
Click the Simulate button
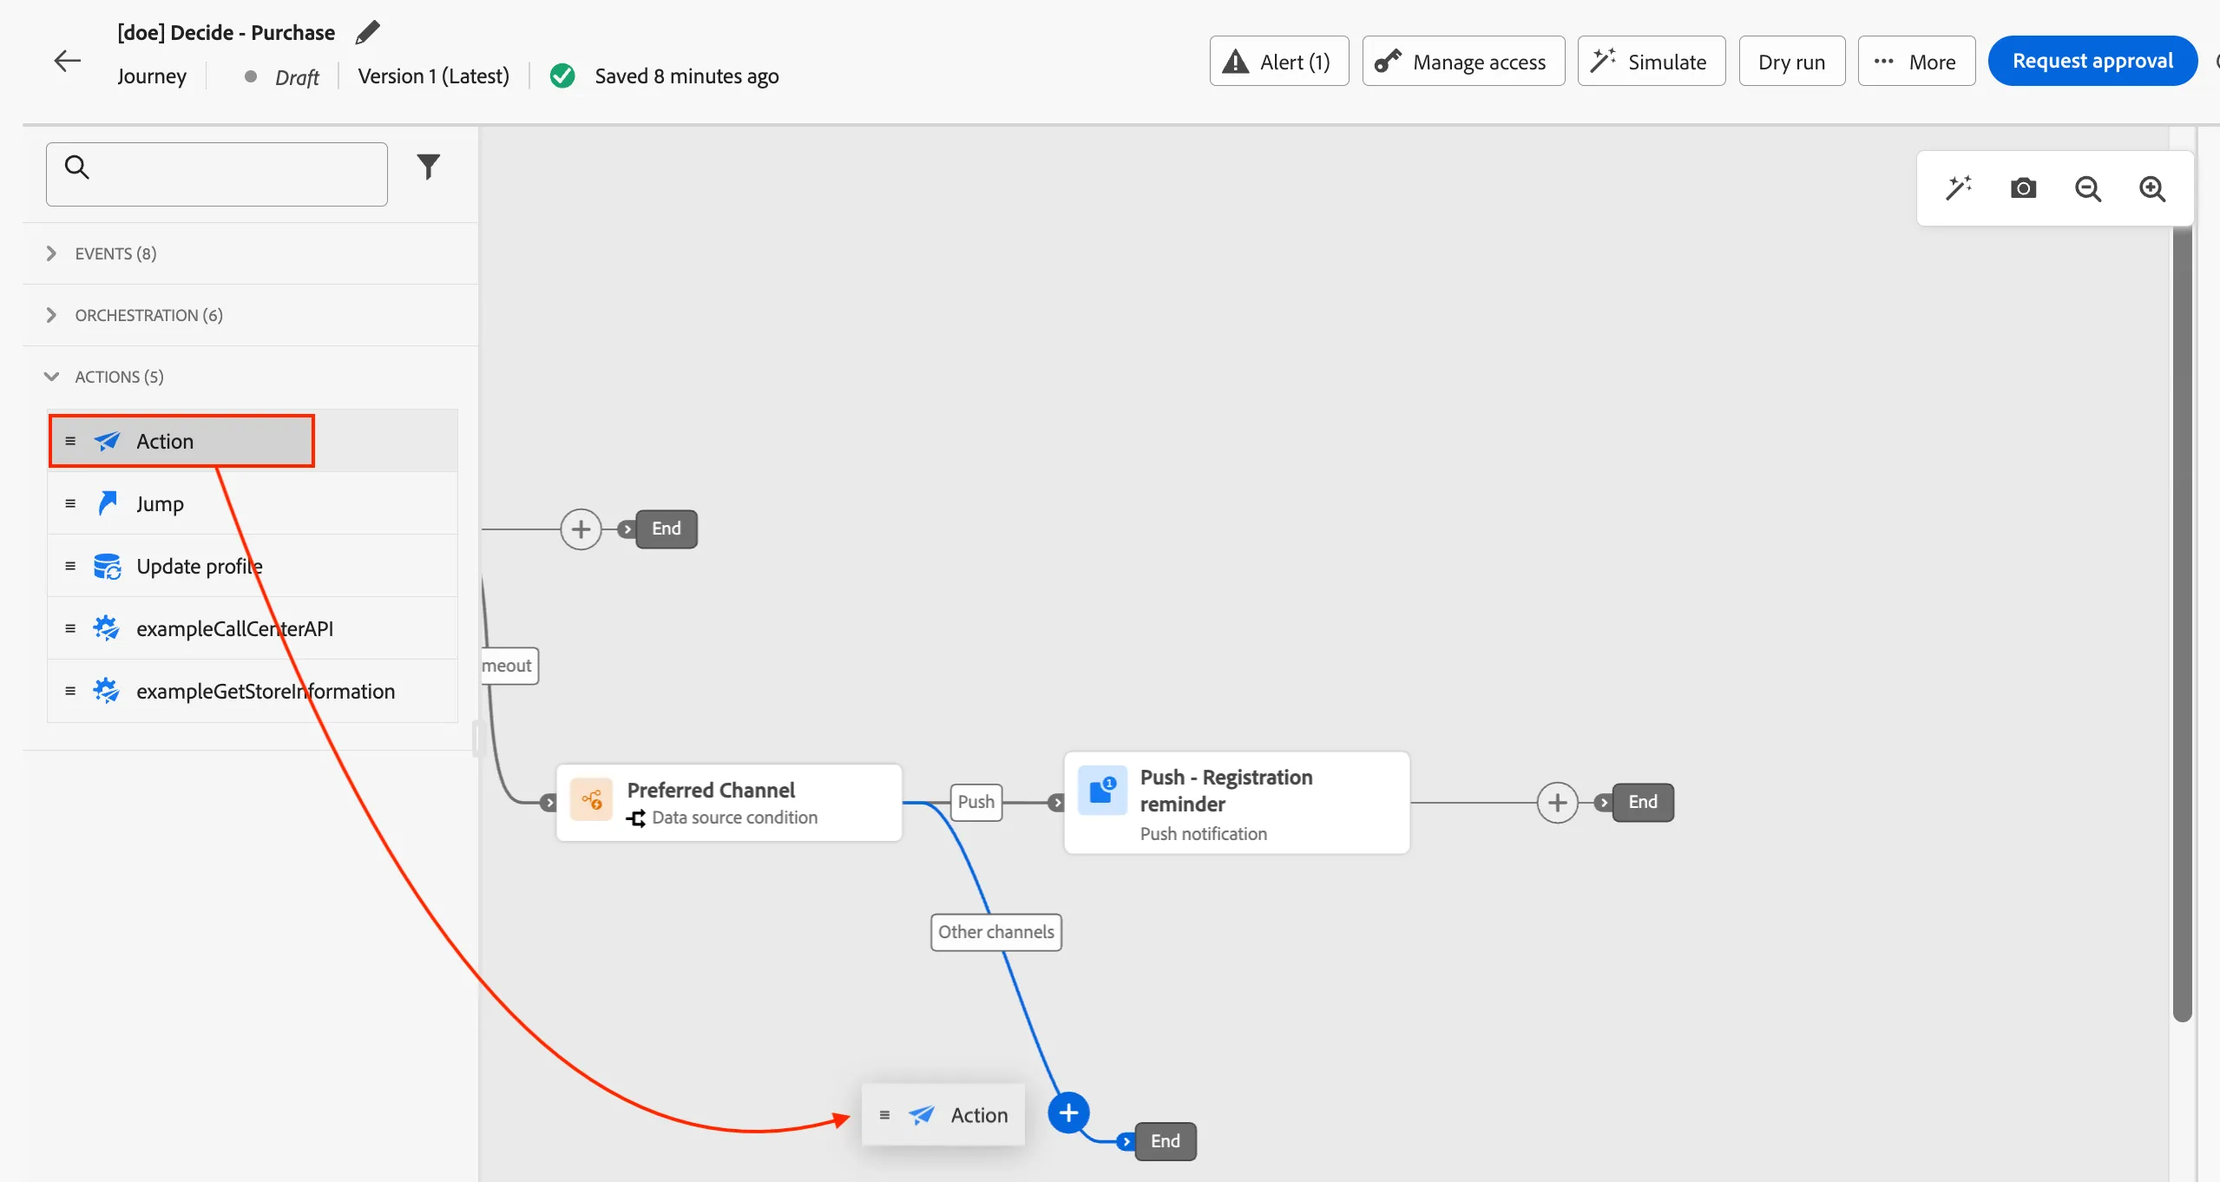pos(1651,61)
